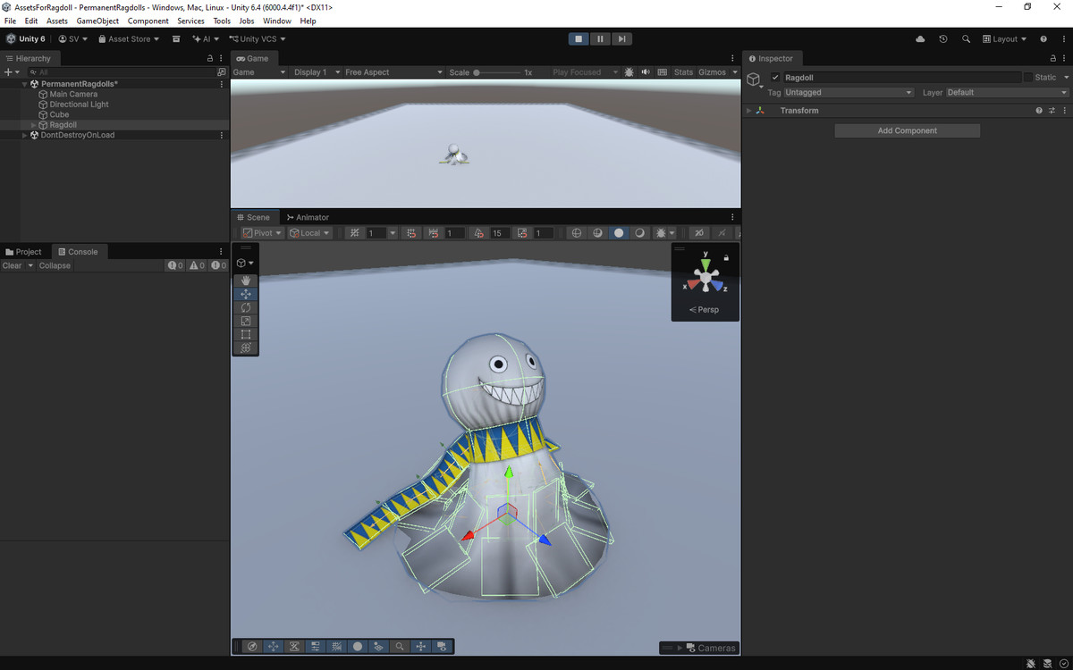This screenshot has width=1073, height=670.
Task: Click the Game view Scale slider
Action: (x=497, y=72)
